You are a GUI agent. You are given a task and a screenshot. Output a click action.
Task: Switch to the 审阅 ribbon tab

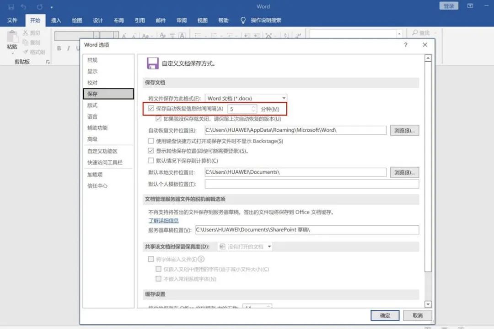(182, 21)
